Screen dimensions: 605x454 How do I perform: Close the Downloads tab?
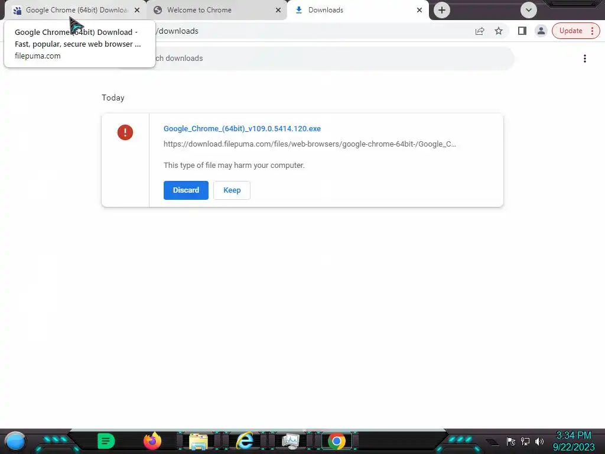click(419, 10)
